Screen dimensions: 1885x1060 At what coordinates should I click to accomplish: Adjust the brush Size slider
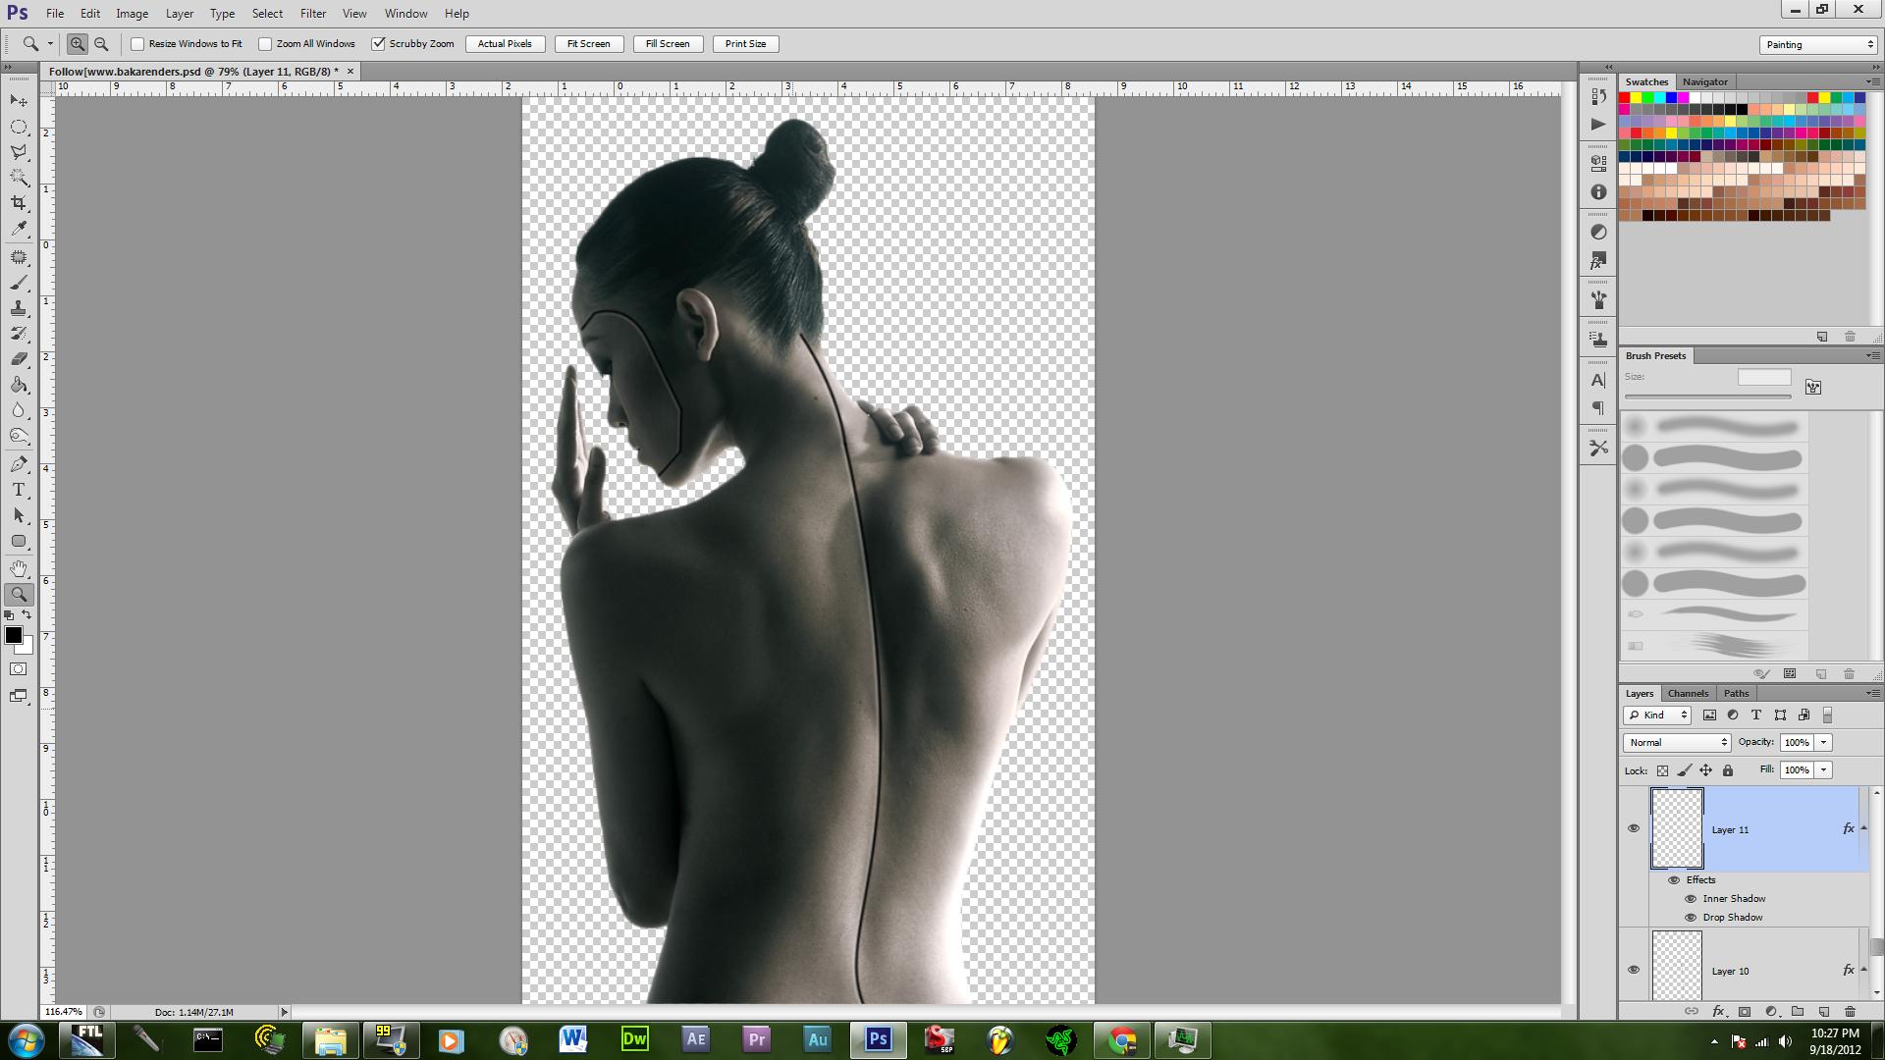click(1707, 397)
